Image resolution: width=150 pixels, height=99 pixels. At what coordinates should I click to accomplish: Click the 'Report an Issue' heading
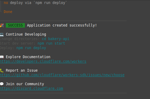(22, 70)
